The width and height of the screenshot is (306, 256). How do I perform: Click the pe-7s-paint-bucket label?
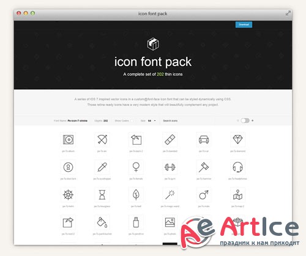click(102, 234)
